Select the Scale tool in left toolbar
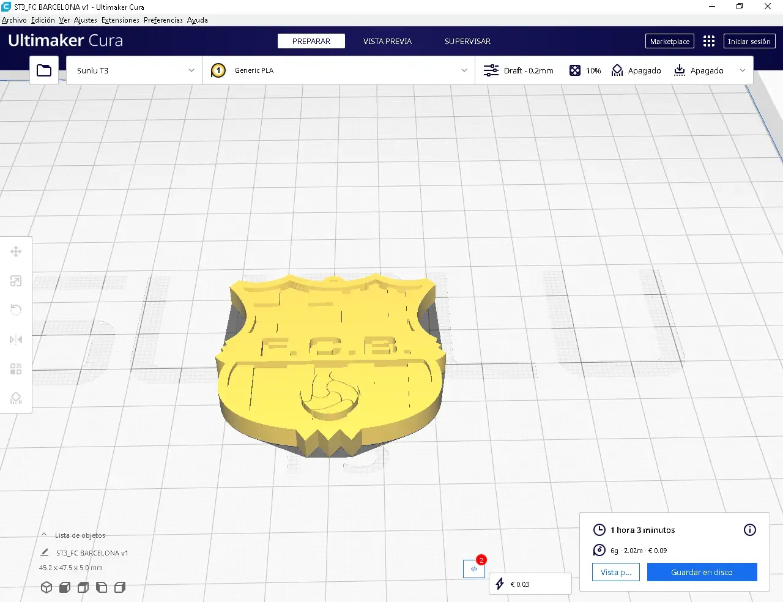 (x=16, y=281)
